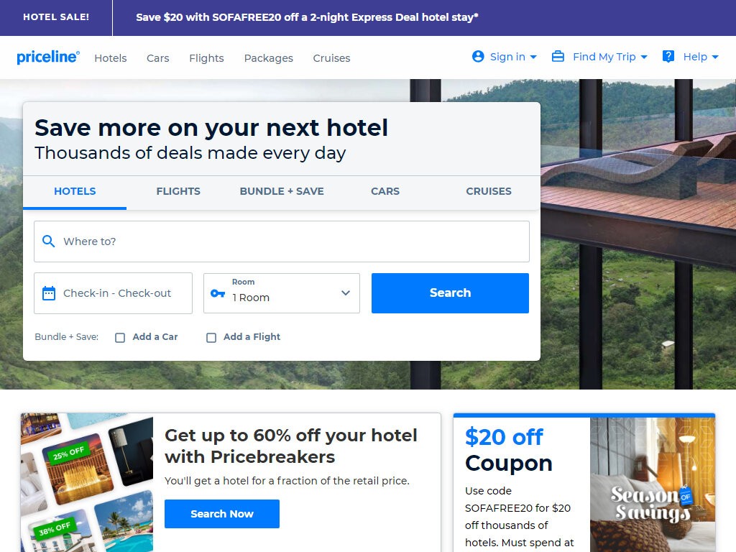Expand the Find My Trip dropdown arrow
Image resolution: width=736 pixels, height=552 pixels.
[x=644, y=57]
